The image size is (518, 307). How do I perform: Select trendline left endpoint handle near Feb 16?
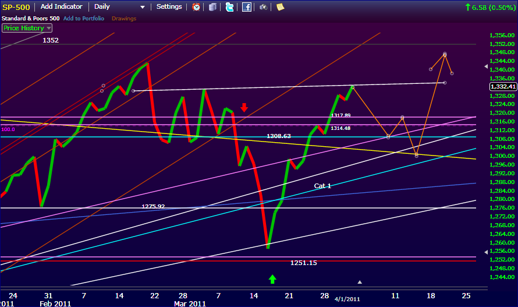pyautogui.click(x=133, y=91)
